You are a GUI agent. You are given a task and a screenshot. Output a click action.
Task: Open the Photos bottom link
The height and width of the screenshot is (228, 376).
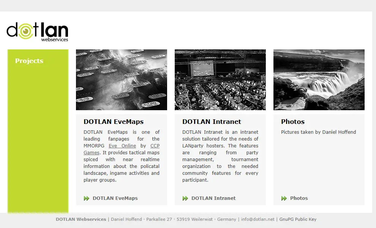(x=299, y=198)
